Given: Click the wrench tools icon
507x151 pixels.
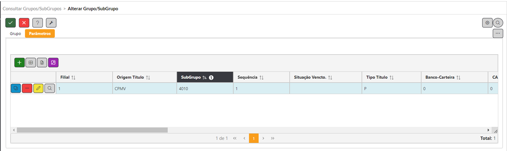Looking at the screenshot, I should click(51, 23).
